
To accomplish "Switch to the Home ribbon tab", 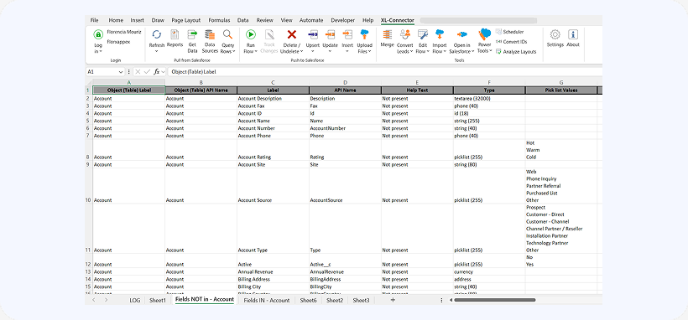I will point(116,20).
